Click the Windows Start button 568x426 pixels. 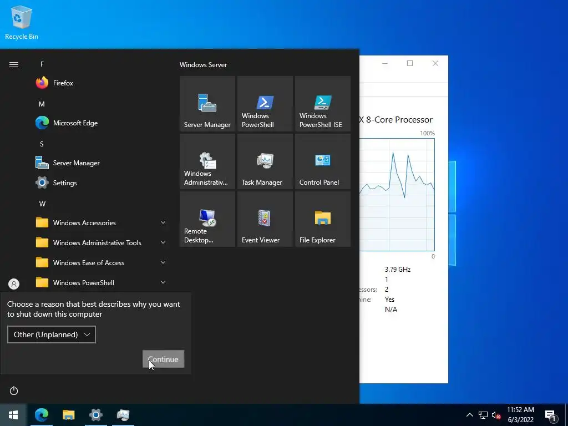pyautogui.click(x=13, y=415)
